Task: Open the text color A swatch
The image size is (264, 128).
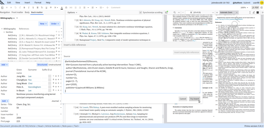Action: pos(62,8)
